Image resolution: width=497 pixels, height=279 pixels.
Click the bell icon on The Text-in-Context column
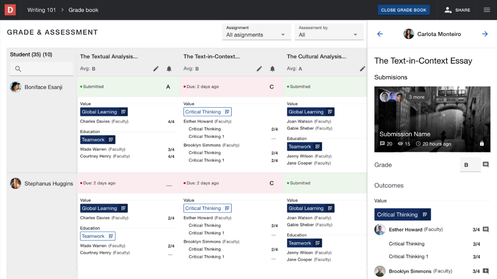coord(273,69)
